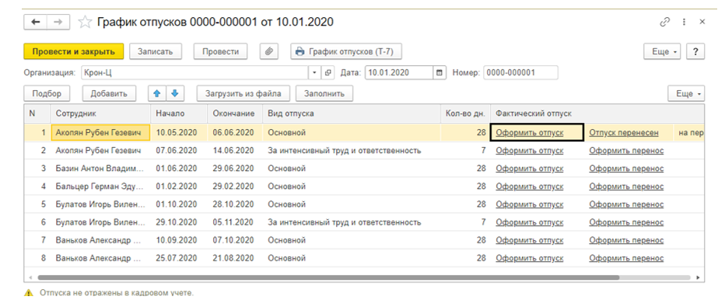Image resolution: width=725 pixels, height=300 pixels.
Task: Move selected row up with blue arrow
Action: pos(156,93)
